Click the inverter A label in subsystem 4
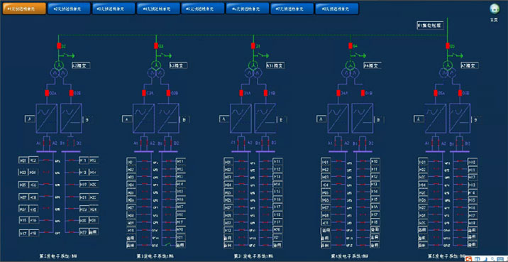The width and height of the screenshot is (508, 262). (x=321, y=119)
